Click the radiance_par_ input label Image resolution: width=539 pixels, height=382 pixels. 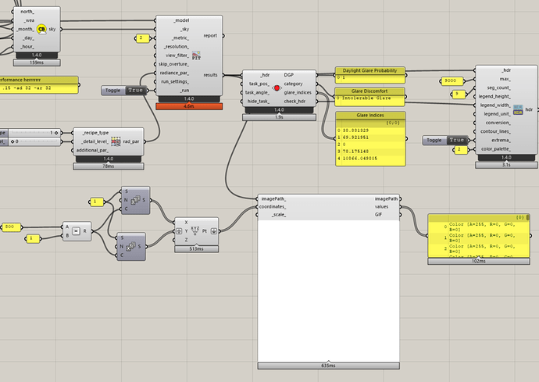pyautogui.click(x=174, y=73)
